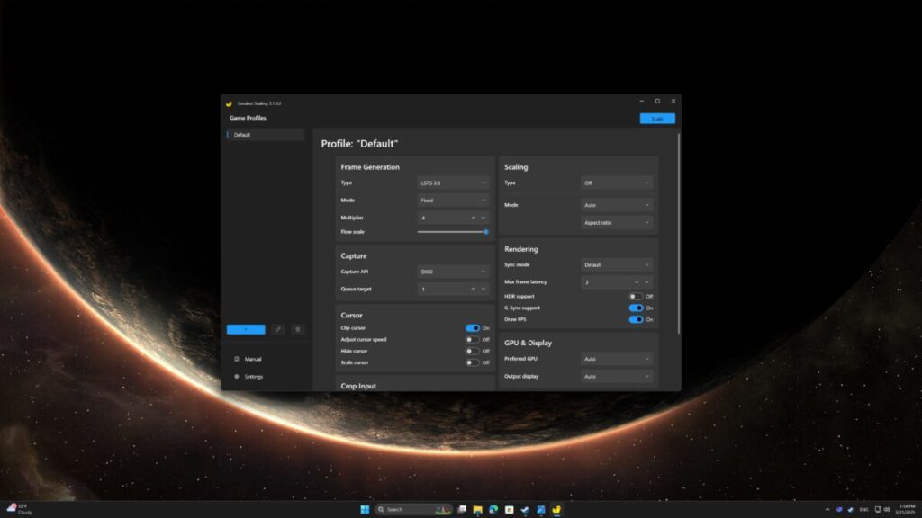
Task: Open the Sync mode dropdown
Action: pyautogui.click(x=616, y=265)
